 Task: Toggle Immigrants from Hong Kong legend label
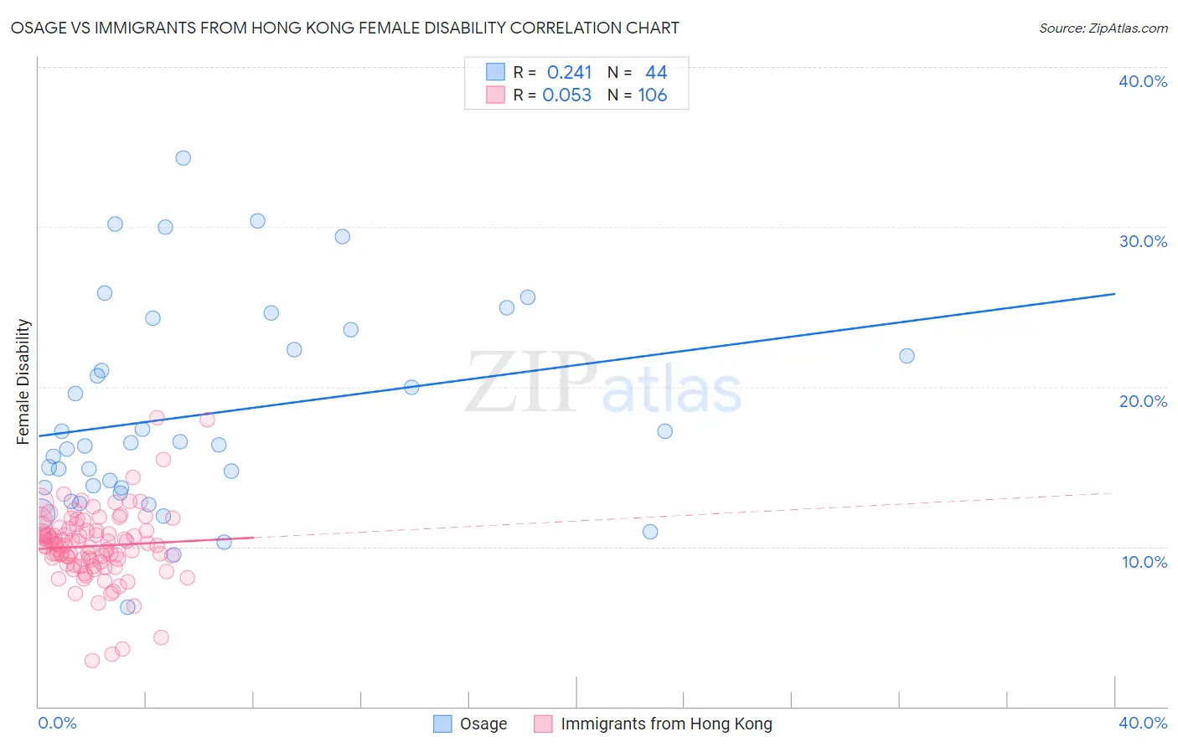pyautogui.click(x=666, y=724)
